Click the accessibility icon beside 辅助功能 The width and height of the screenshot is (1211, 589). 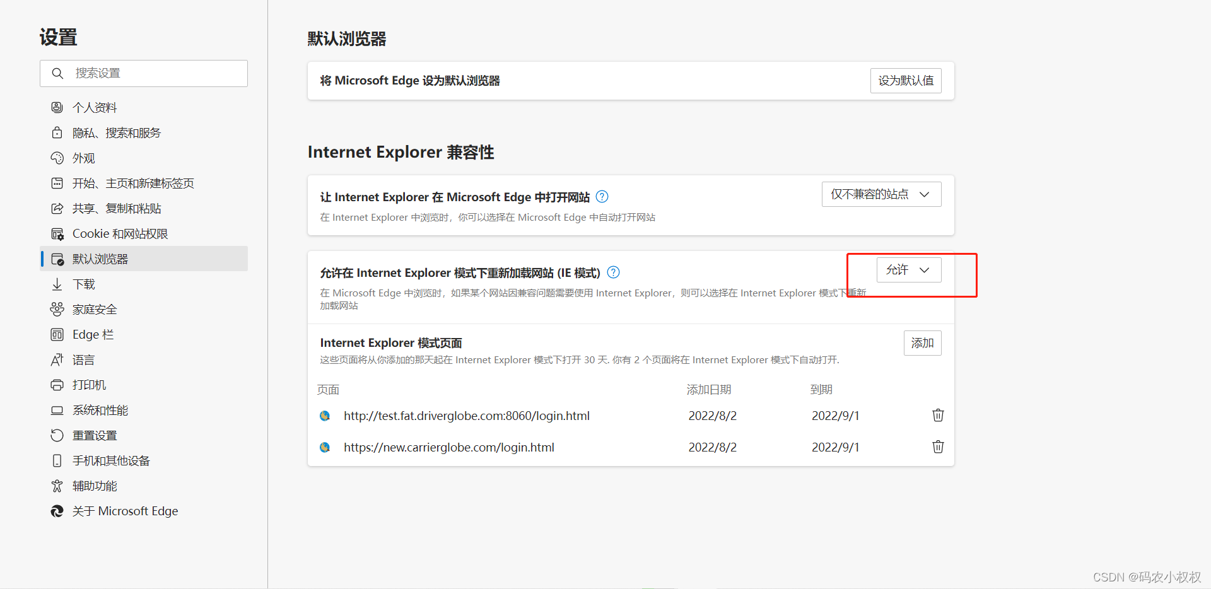(57, 486)
